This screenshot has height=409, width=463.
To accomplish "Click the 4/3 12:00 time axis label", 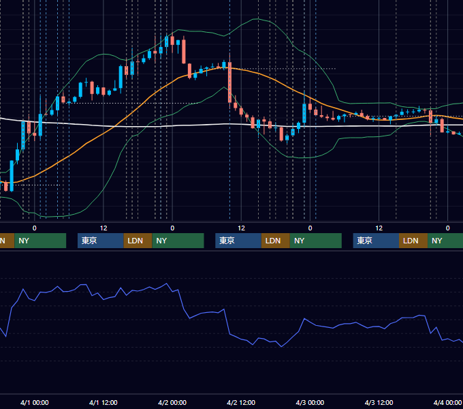I will pos(379,402).
